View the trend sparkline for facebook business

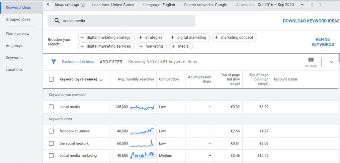142,131
